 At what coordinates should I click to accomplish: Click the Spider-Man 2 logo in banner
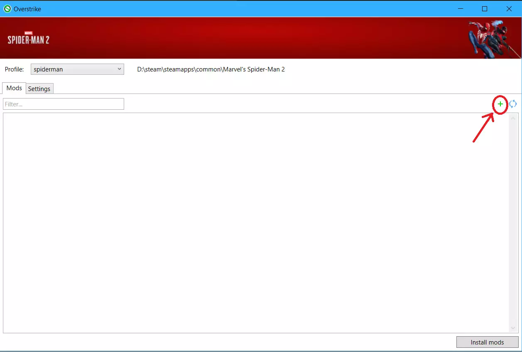[28, 38]
